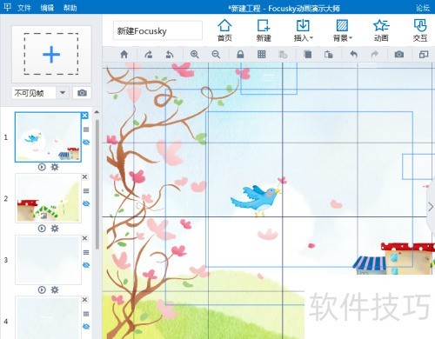This screenshot has height=339, width=435.
Task: Toggle the grid display icon
Action: click(x=262, y=54)
